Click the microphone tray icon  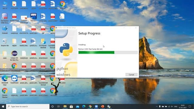(x=160, y=106)
